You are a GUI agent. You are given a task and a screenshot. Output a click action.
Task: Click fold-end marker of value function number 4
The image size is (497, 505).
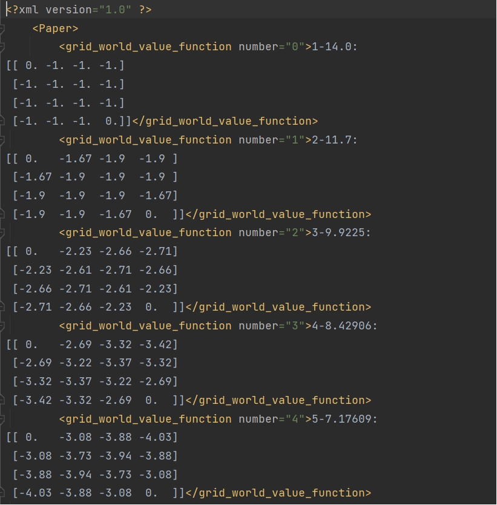pyautogui.click(x=2, y=493)
